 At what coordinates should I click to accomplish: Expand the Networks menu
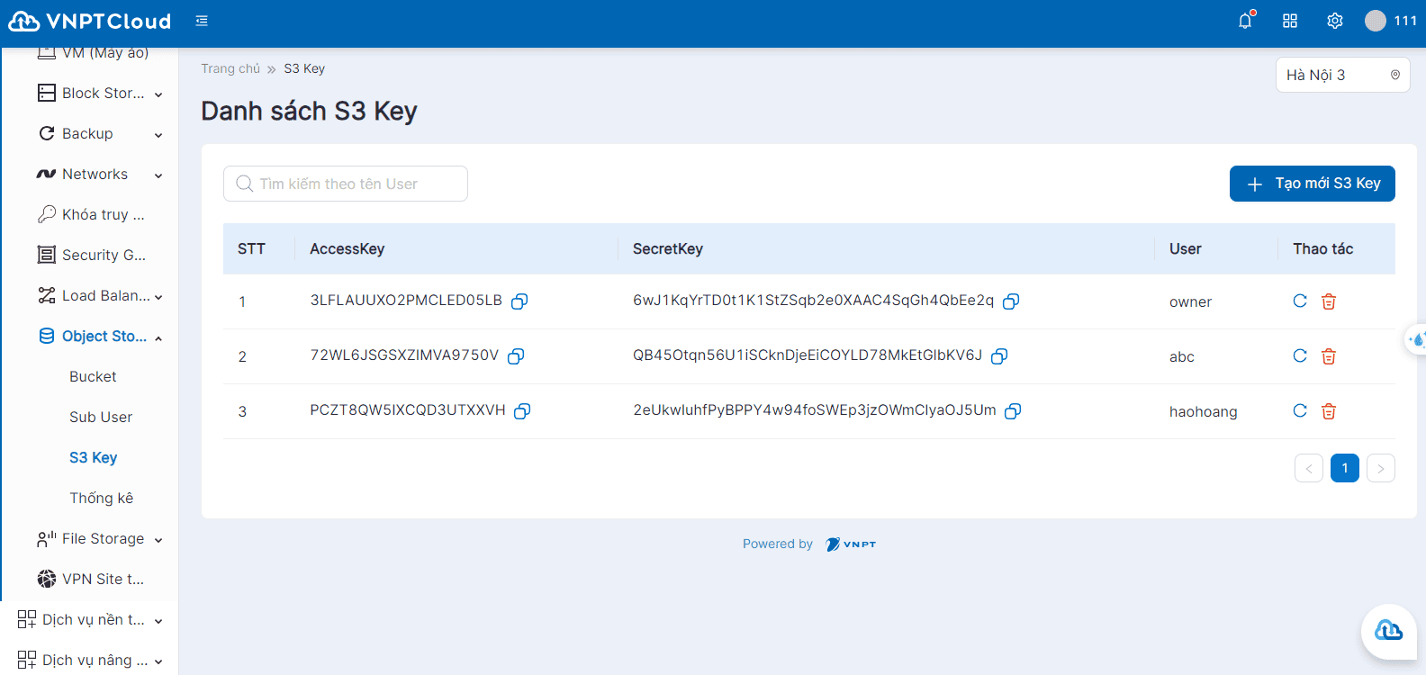pos(99,174)
